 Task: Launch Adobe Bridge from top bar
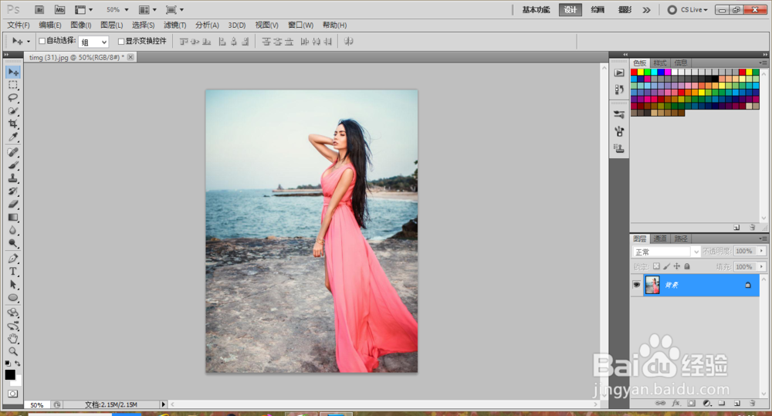coord(39,9)
